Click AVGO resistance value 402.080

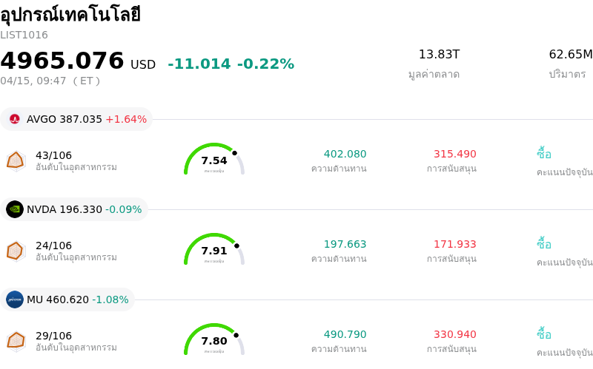tap(345, 154)
